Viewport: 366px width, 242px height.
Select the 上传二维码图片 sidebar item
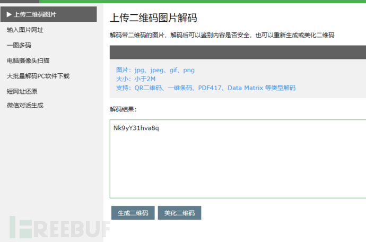coord(49,14)
